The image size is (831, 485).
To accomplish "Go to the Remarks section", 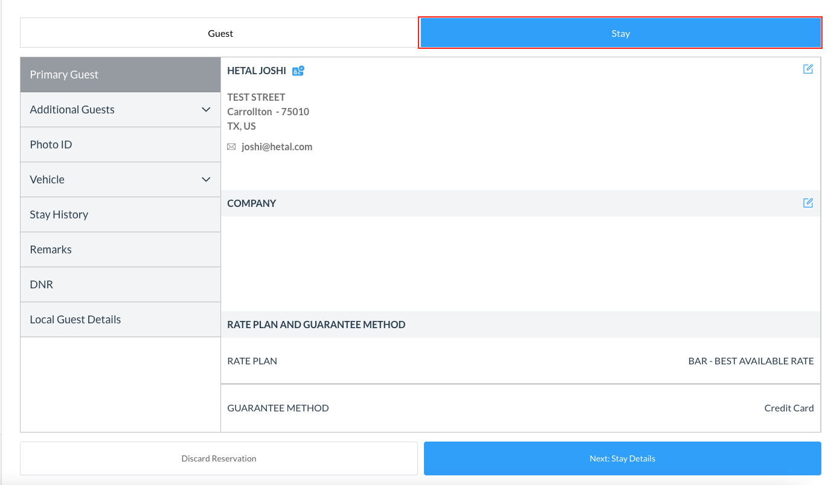I will click(120, 250).
